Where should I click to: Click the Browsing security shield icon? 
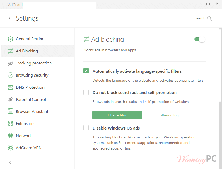[x=10, y=75]
